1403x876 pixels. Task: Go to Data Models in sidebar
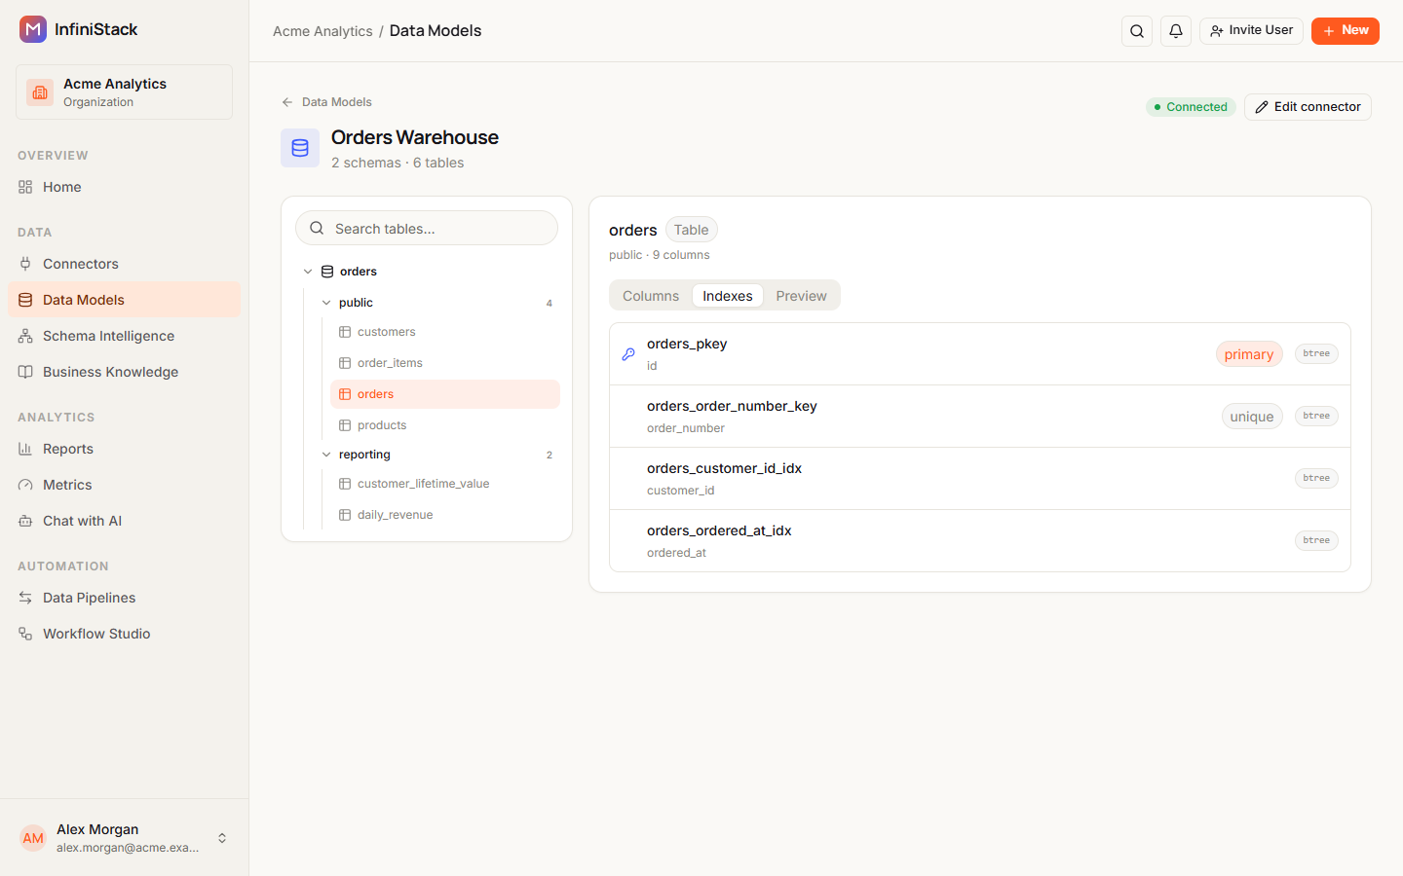(x=124, y=300)
